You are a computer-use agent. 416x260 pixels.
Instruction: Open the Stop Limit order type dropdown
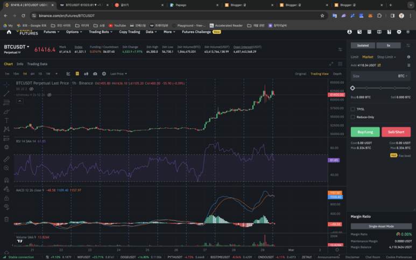386,57
